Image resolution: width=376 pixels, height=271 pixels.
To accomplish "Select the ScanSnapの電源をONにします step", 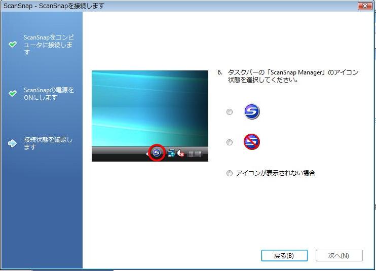I will 49,94.
